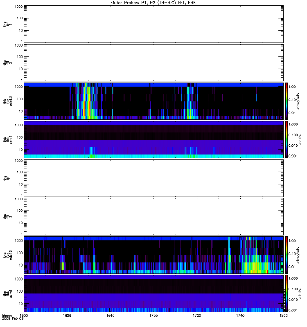Click the "<|nT|>" unit label beside thb scm1

point(300,139)
